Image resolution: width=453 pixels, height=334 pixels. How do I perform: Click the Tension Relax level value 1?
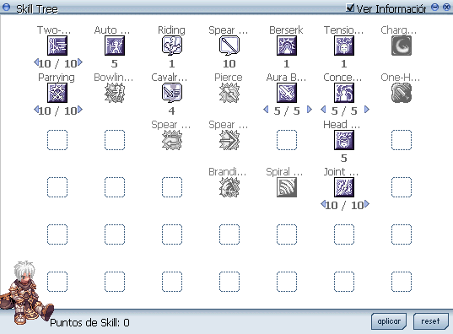pyautogui.click(x=344, y=63)
